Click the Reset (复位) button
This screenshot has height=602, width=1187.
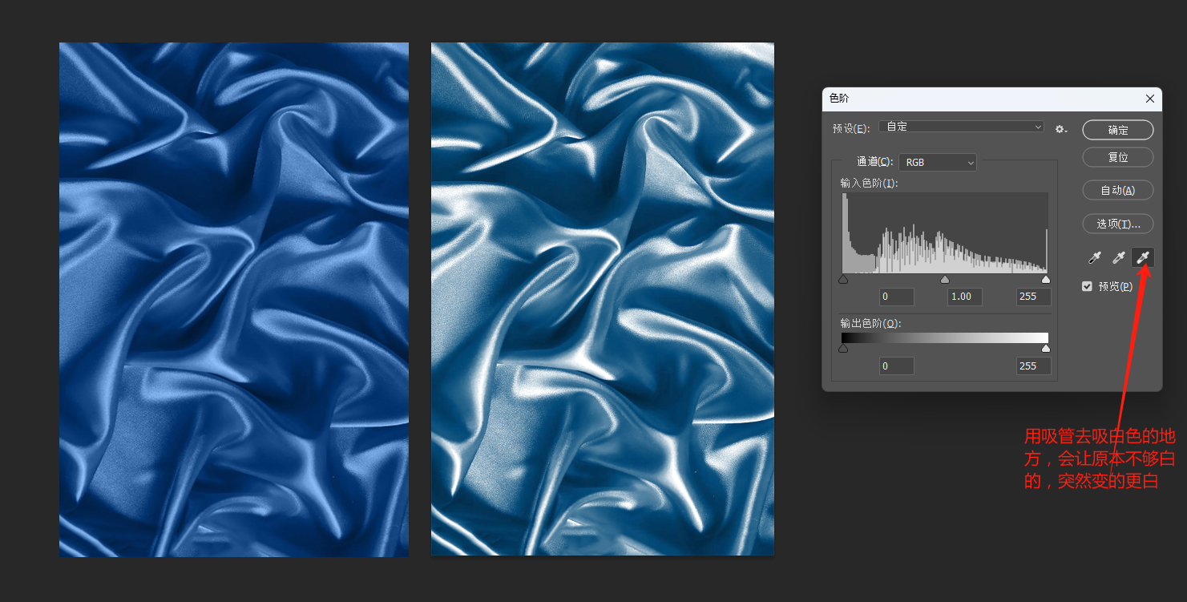pos(1118,157)
